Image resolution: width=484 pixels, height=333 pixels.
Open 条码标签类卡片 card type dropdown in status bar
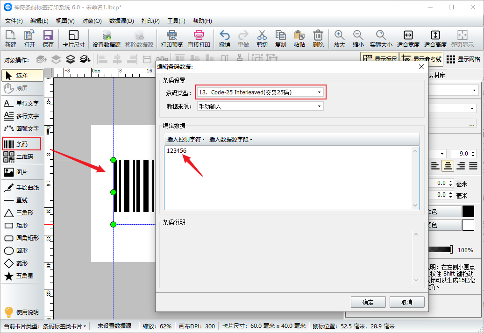[65, 326]
